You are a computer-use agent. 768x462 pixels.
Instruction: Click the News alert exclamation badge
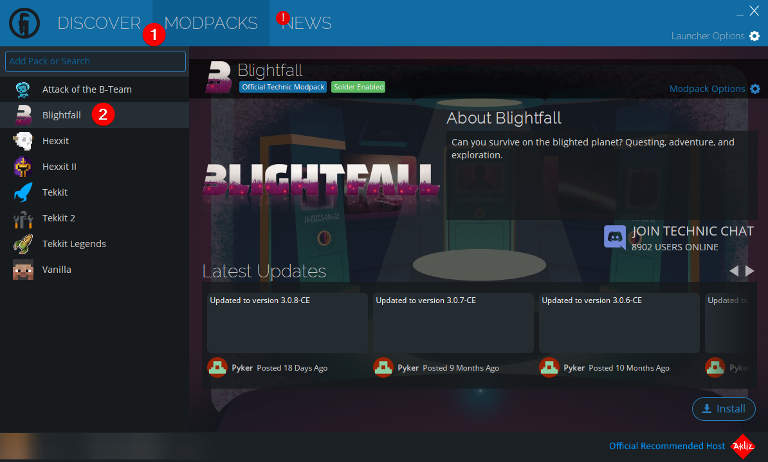coord(282,18)
